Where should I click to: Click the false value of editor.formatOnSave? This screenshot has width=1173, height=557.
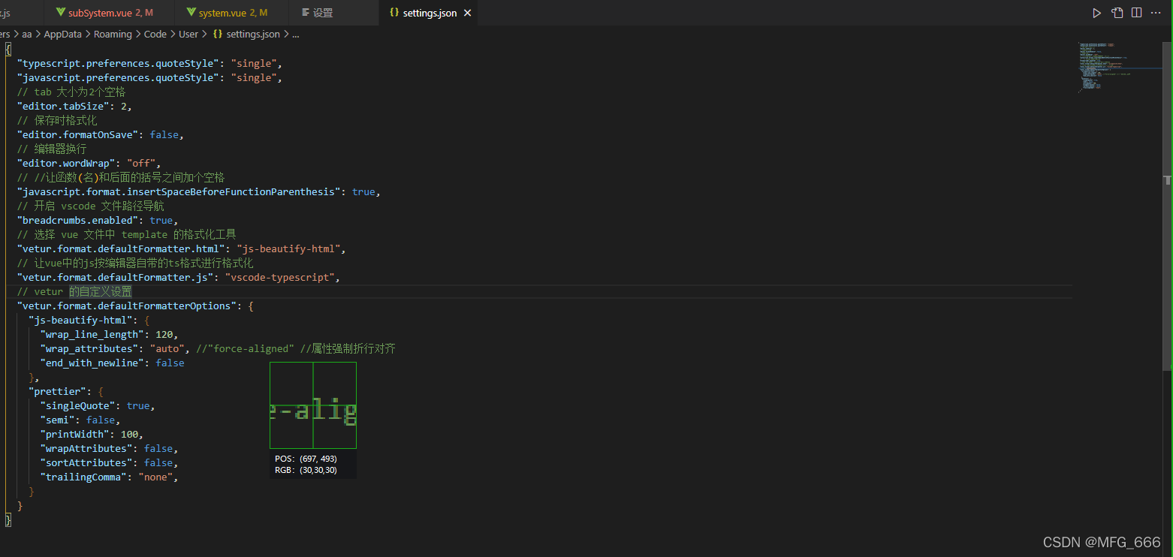pos(164,134)
